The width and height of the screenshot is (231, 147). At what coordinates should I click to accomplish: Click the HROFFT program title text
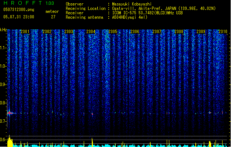coord(23,3)
